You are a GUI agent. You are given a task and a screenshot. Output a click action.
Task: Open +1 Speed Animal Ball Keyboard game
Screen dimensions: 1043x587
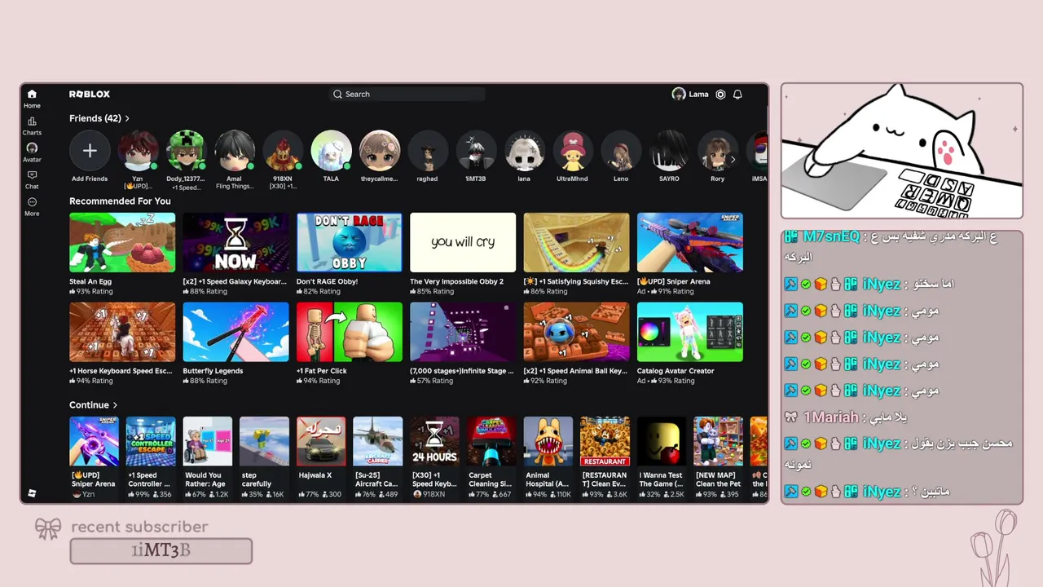576,332
